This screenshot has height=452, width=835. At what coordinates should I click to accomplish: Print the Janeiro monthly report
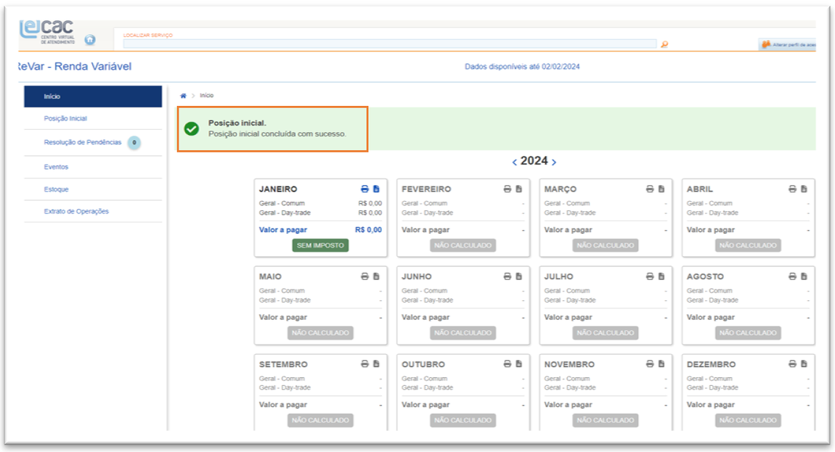[x=364, y=189]
